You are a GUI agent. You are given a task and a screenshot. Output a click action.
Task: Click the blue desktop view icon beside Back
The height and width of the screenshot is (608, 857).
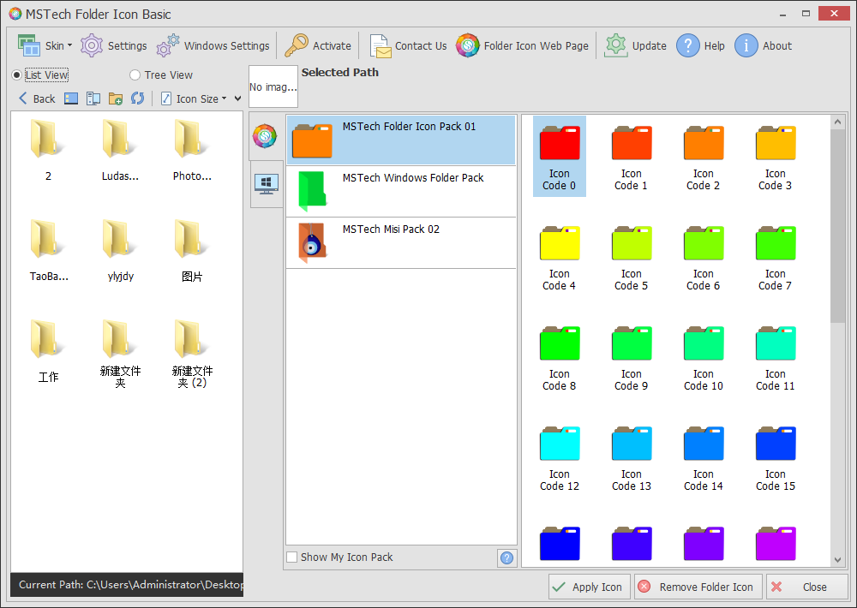[x=71, y=98]
